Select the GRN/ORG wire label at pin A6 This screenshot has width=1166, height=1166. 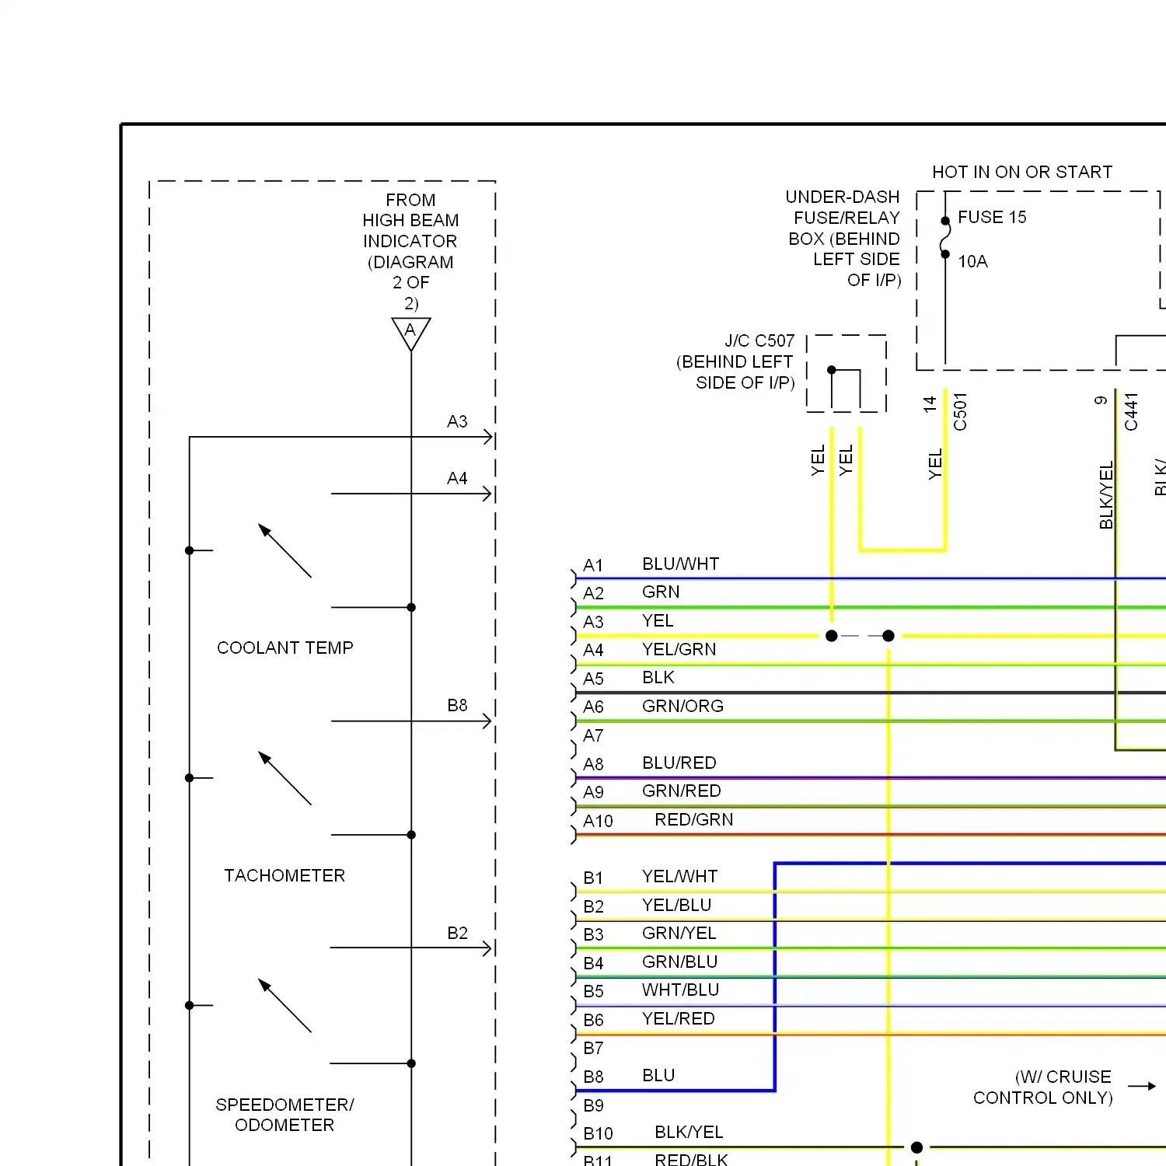tap(682, 707)
